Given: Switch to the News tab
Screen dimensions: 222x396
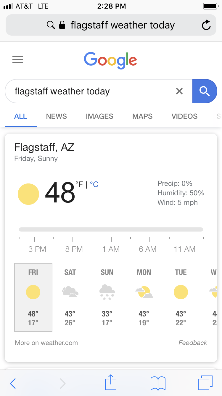Looking at the screenshot, I should [56, 116].
